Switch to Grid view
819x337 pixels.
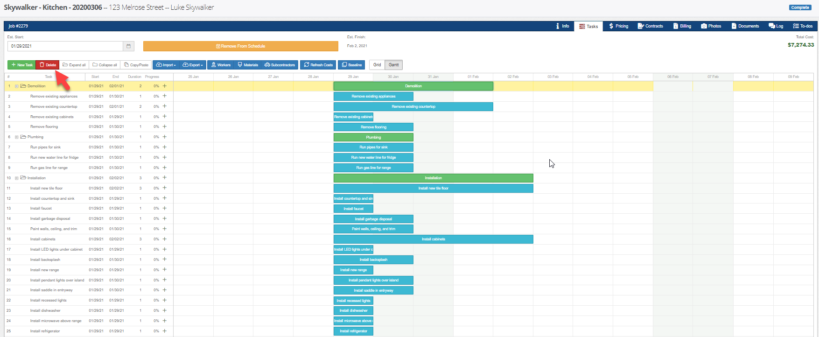point(377,65)
